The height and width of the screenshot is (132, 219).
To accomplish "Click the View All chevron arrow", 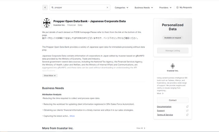I will (x=144, y=128).
